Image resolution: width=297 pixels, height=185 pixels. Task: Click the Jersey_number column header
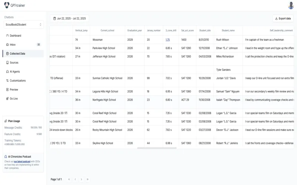click(154, 30)
